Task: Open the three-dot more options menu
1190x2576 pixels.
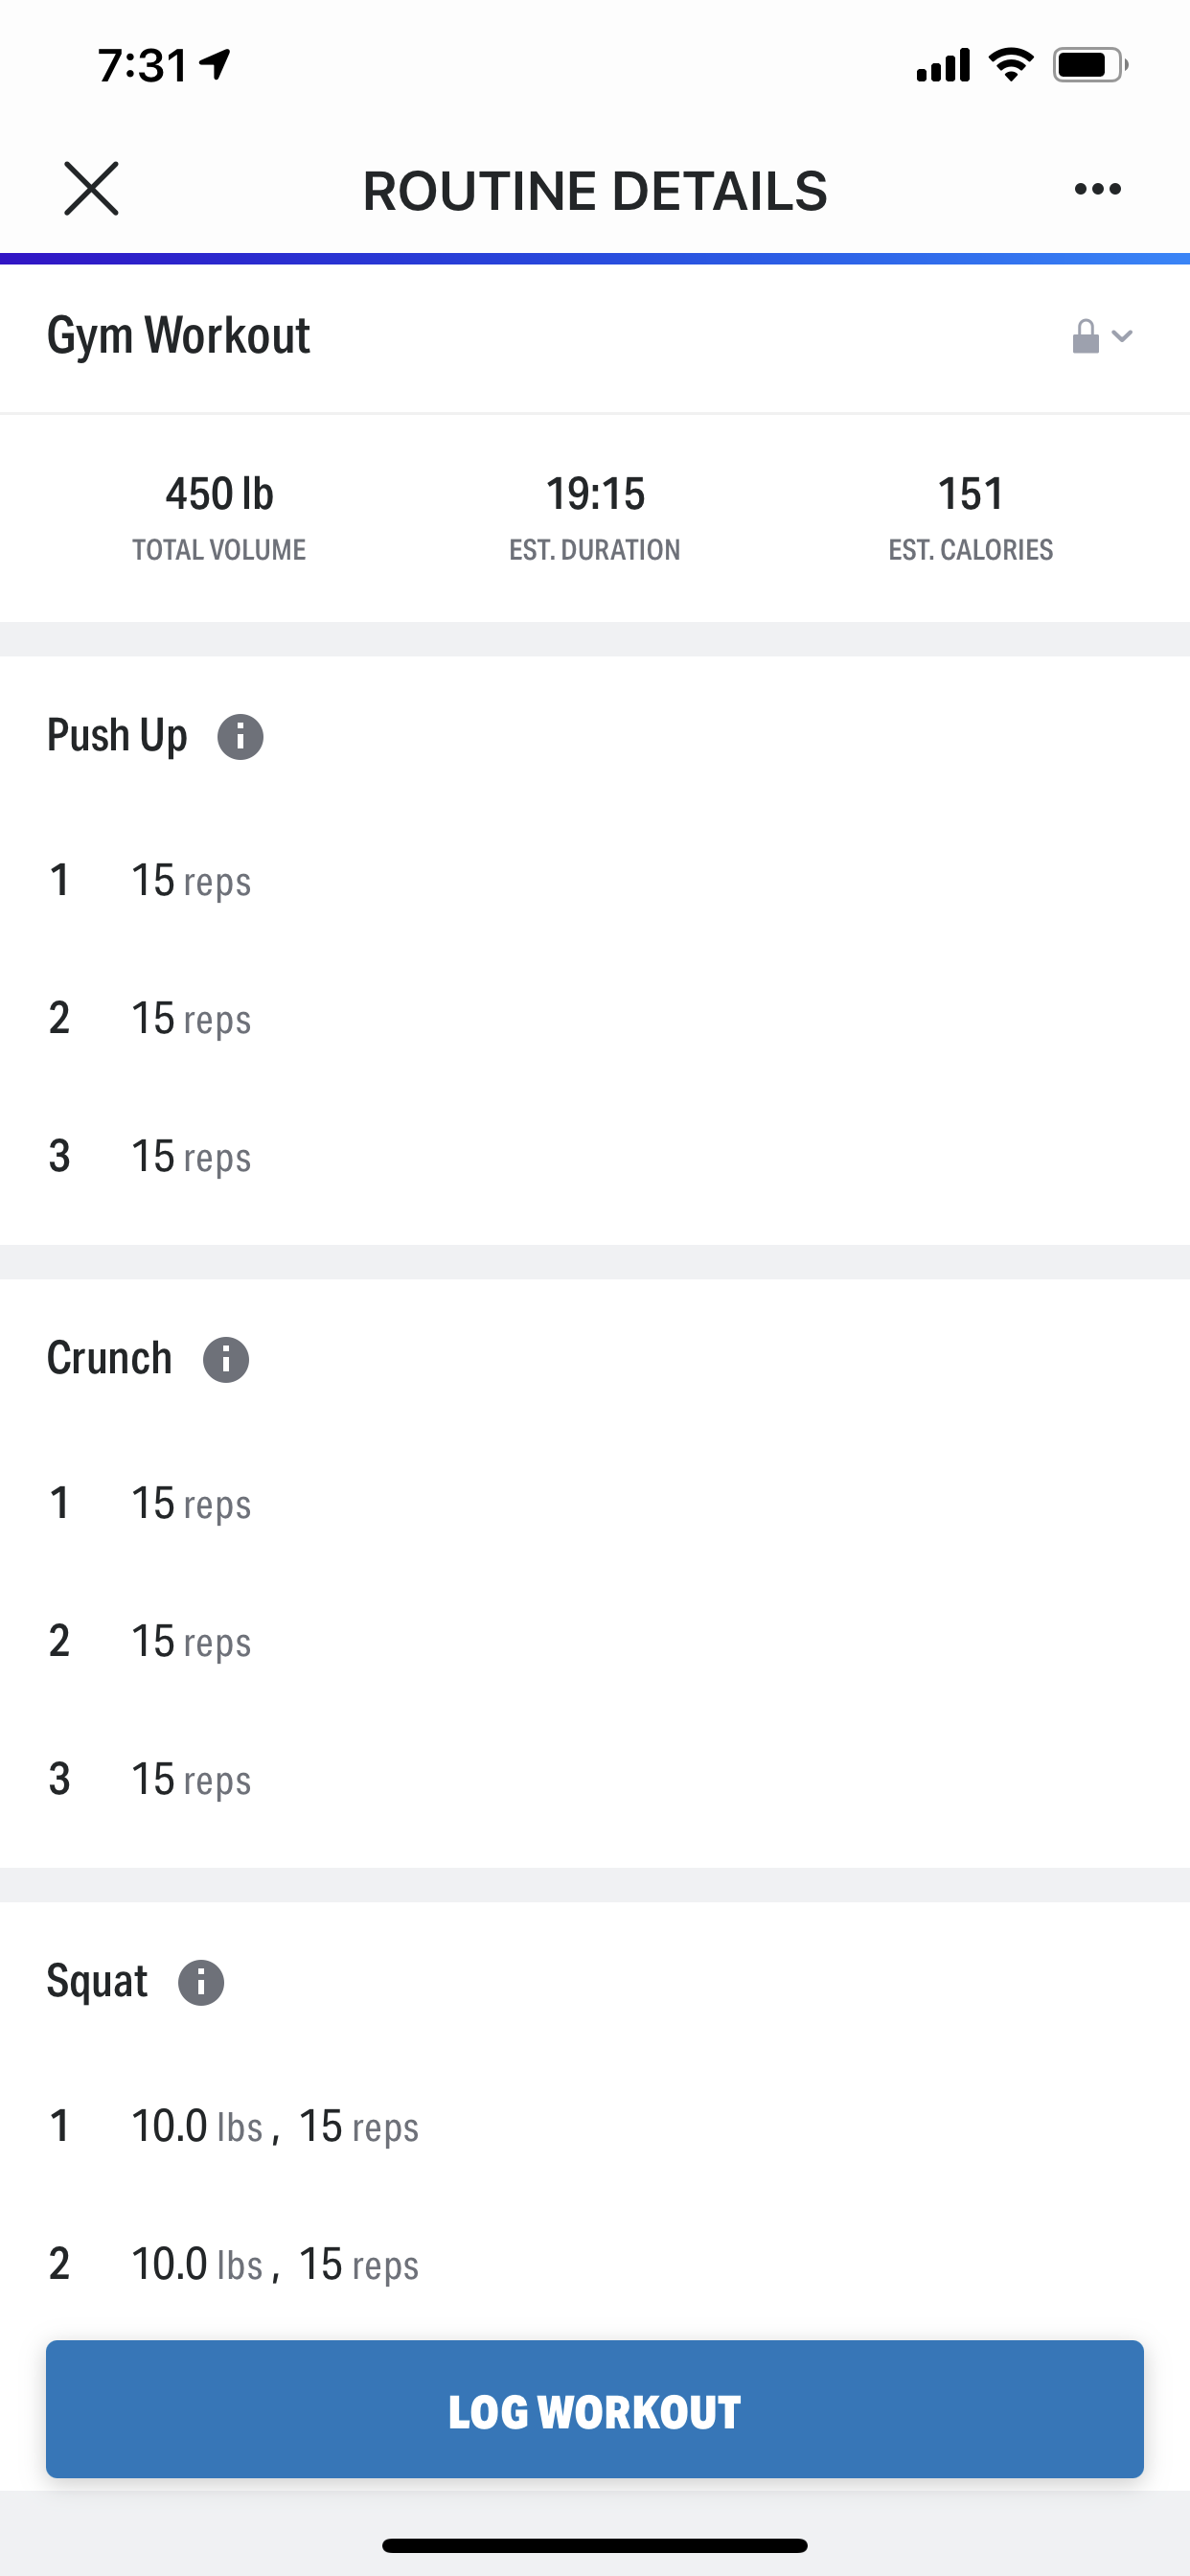Action: [1097, 189]
